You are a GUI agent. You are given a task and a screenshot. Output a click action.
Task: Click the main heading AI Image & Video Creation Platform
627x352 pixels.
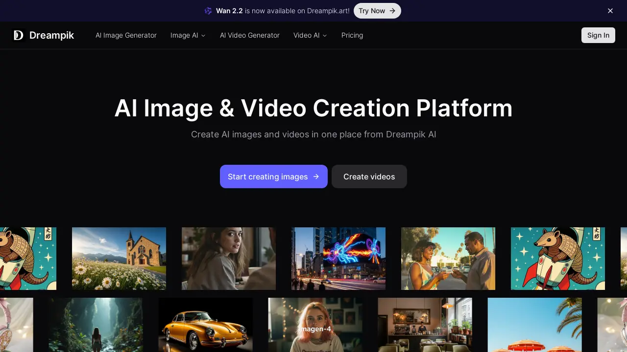313,108
